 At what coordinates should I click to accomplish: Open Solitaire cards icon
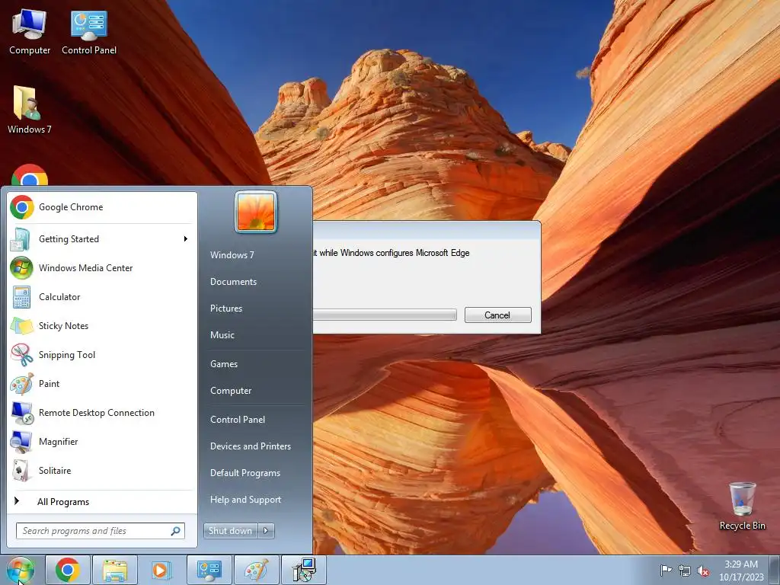21,470
